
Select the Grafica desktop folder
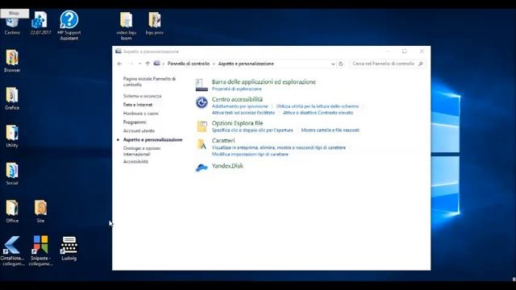[x=12, y=98]
